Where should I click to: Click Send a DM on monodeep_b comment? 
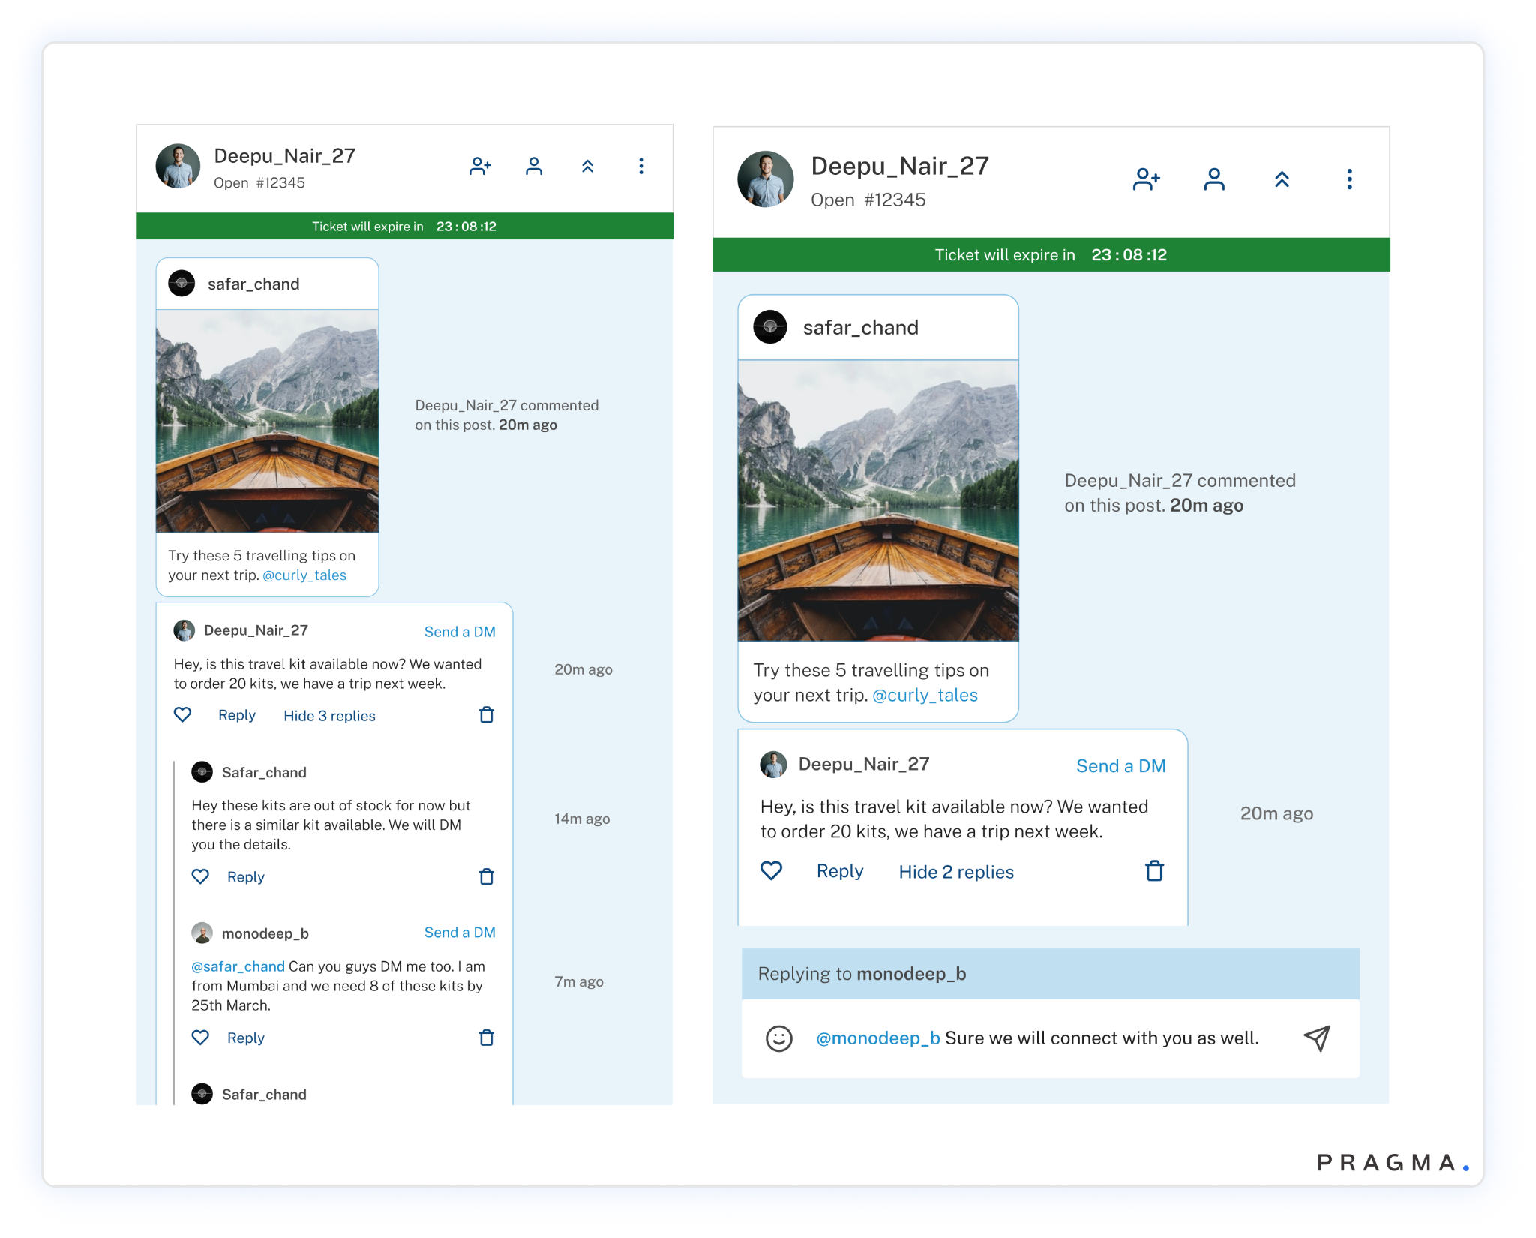(x=460, y=933)
